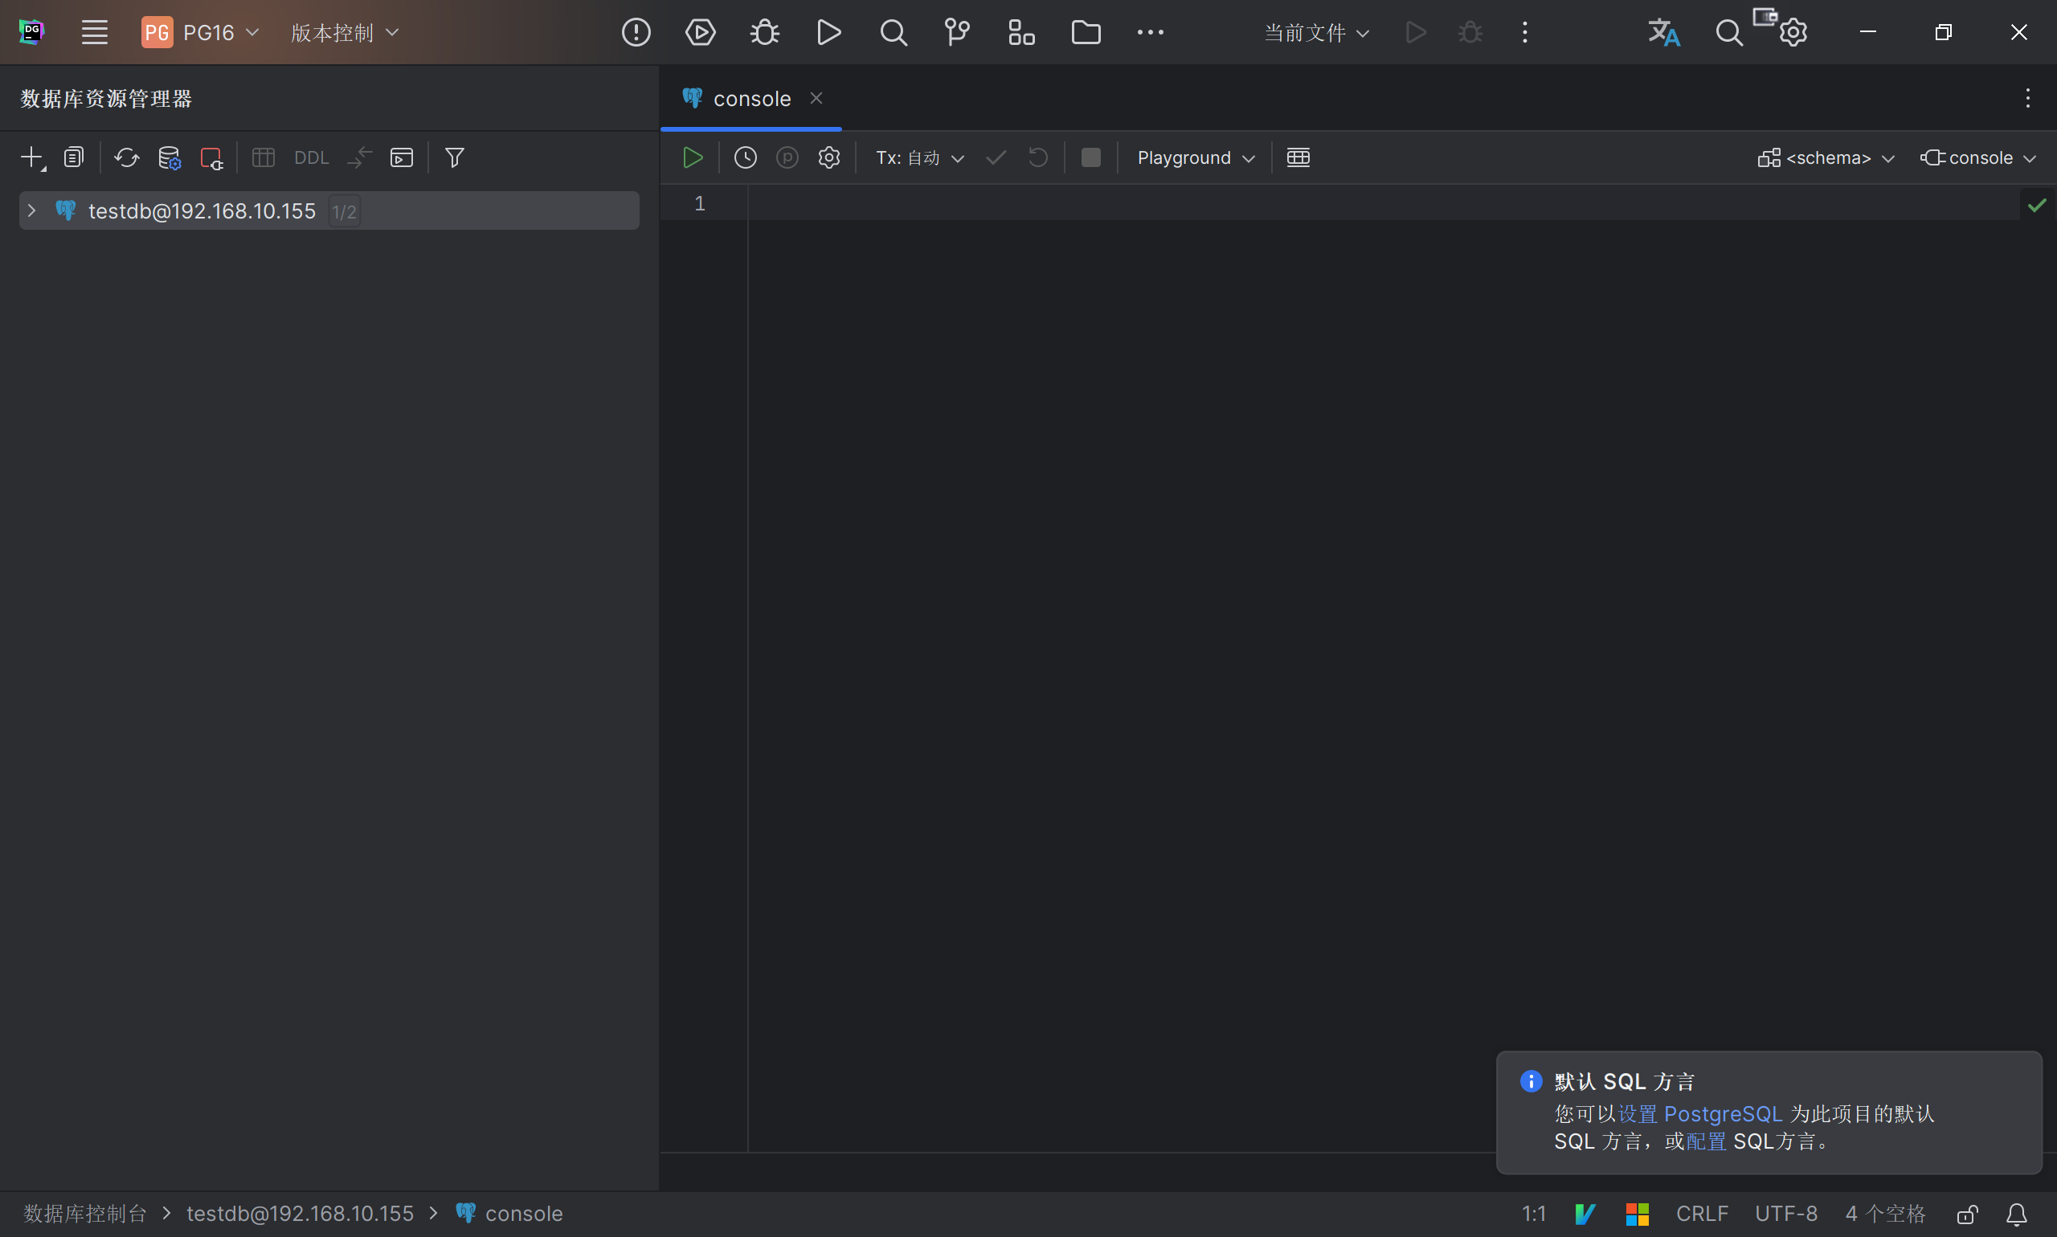Refresh the database explorer

tap(127, 157)
